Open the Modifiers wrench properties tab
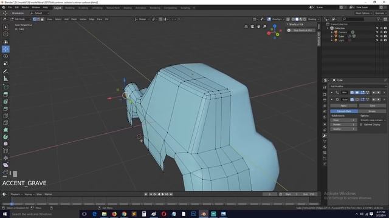Viewport: 389px width, 218px height. coord(325,136)
